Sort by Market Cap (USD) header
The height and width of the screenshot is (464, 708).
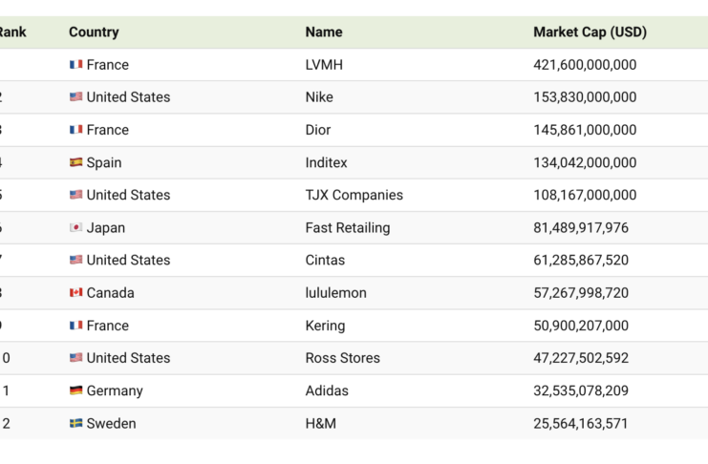(x=590, y=32)
